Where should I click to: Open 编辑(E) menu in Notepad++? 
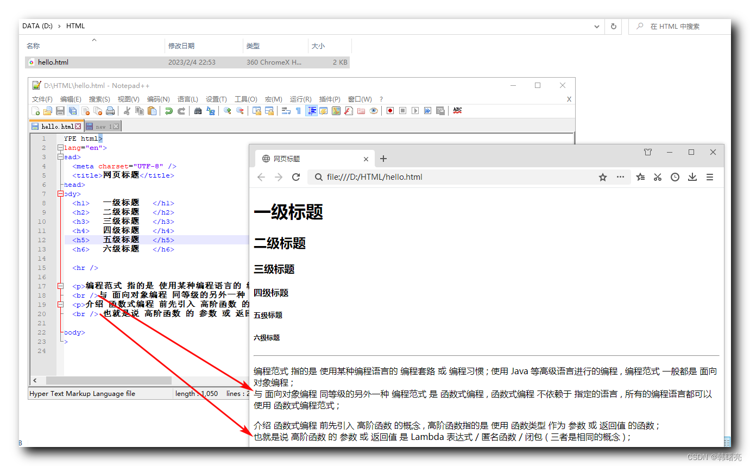pyautogui.click(x=71, y=99)
